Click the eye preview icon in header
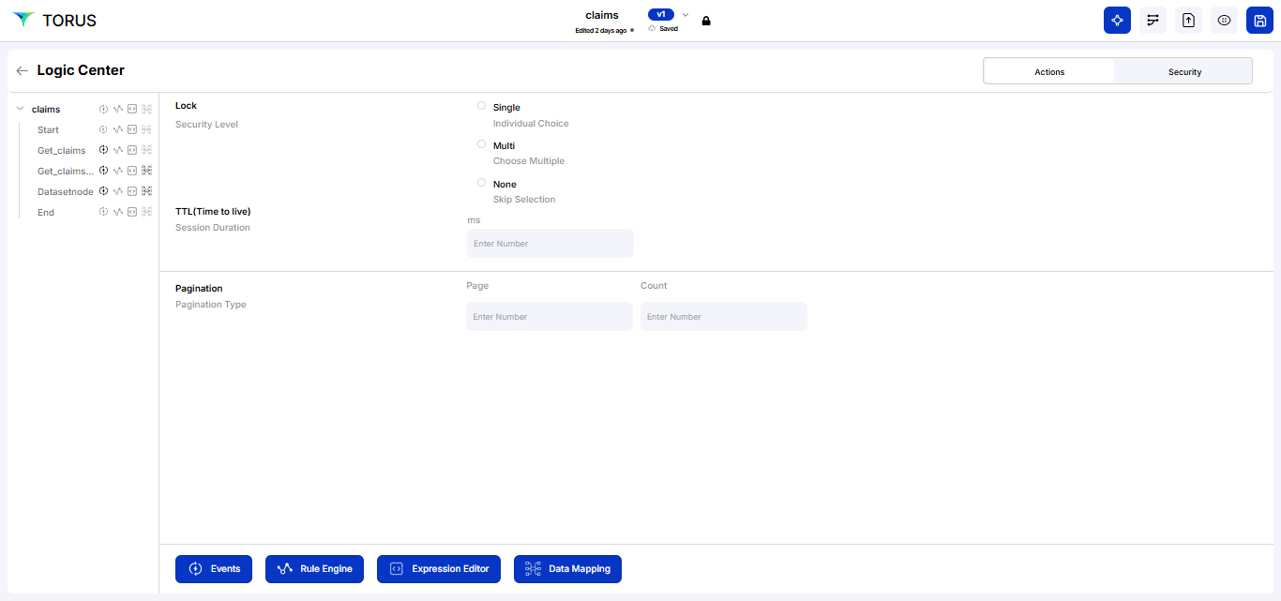This screenshot has width=1281, height=601. (1224, 21)
